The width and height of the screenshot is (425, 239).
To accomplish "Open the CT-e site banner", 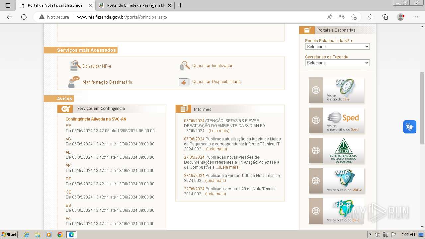I will [x=336, y=90].
